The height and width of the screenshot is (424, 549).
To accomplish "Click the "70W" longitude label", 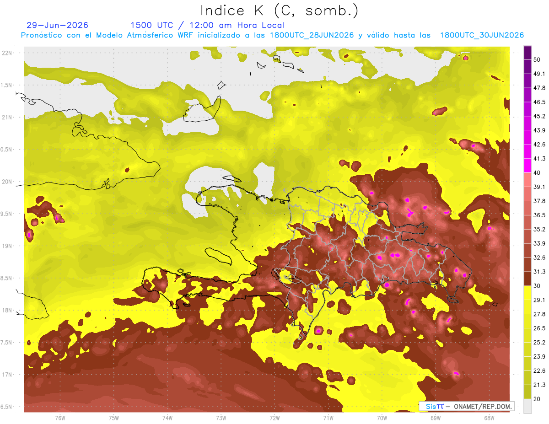I will click(x=382, y=418).
